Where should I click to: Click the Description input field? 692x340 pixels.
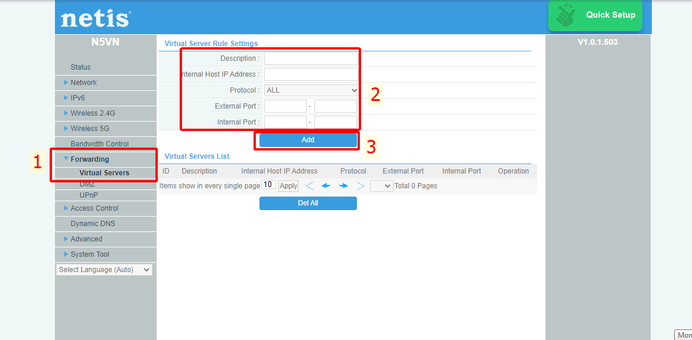click(x=311, y=58)
